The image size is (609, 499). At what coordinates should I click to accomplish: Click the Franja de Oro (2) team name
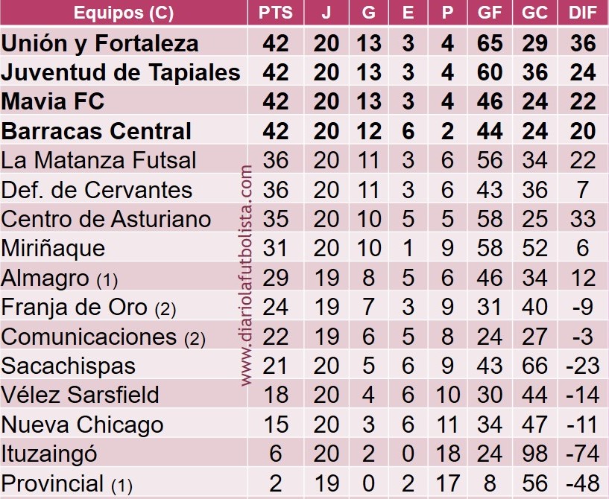pos(89,308)
